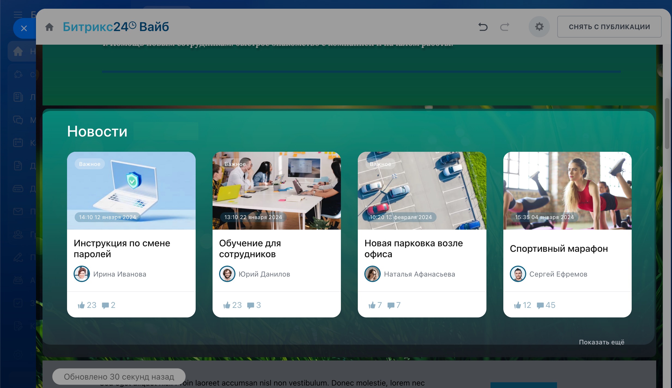Open news Спортивный марафон
This screenshot has height=388, width=672.
coord(559,248)
